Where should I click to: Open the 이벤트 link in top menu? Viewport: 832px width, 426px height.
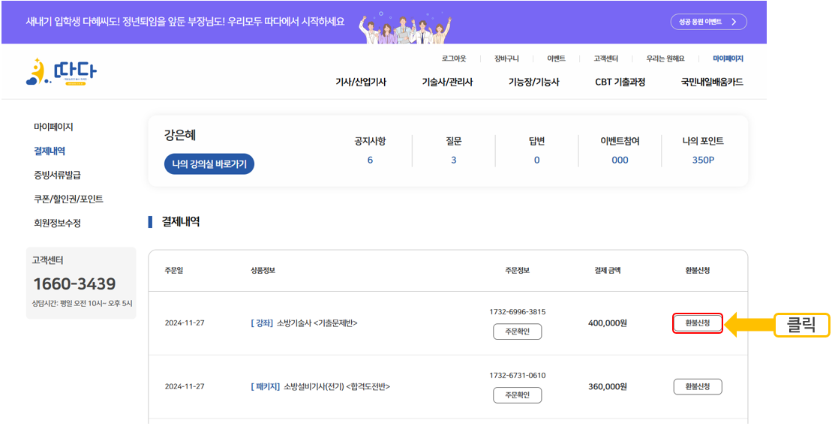pos(556,58)
